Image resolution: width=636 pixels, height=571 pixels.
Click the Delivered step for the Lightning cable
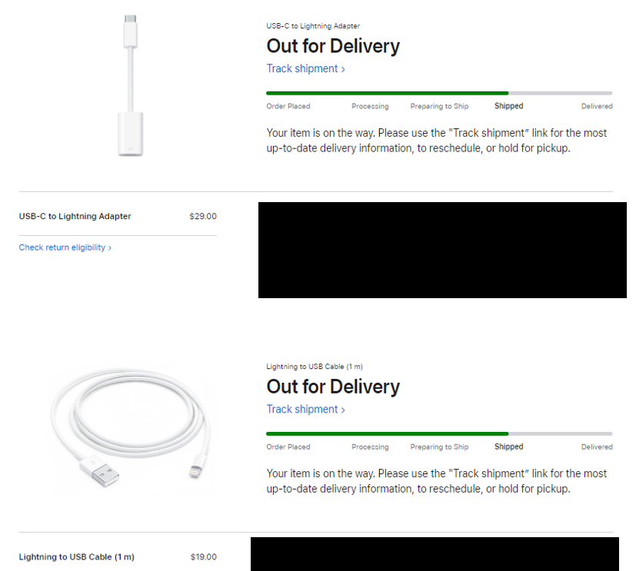pyautogui.click(x=597, y=447)
